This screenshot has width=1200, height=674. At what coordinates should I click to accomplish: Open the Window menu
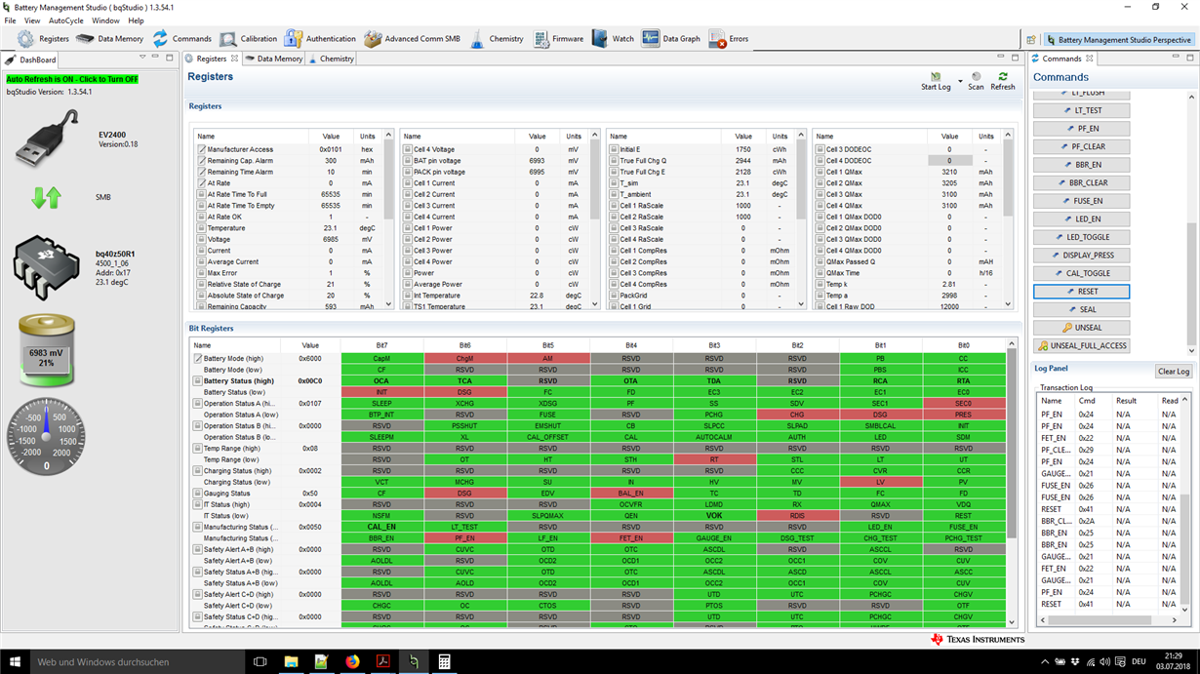click(x=105, y=20)
